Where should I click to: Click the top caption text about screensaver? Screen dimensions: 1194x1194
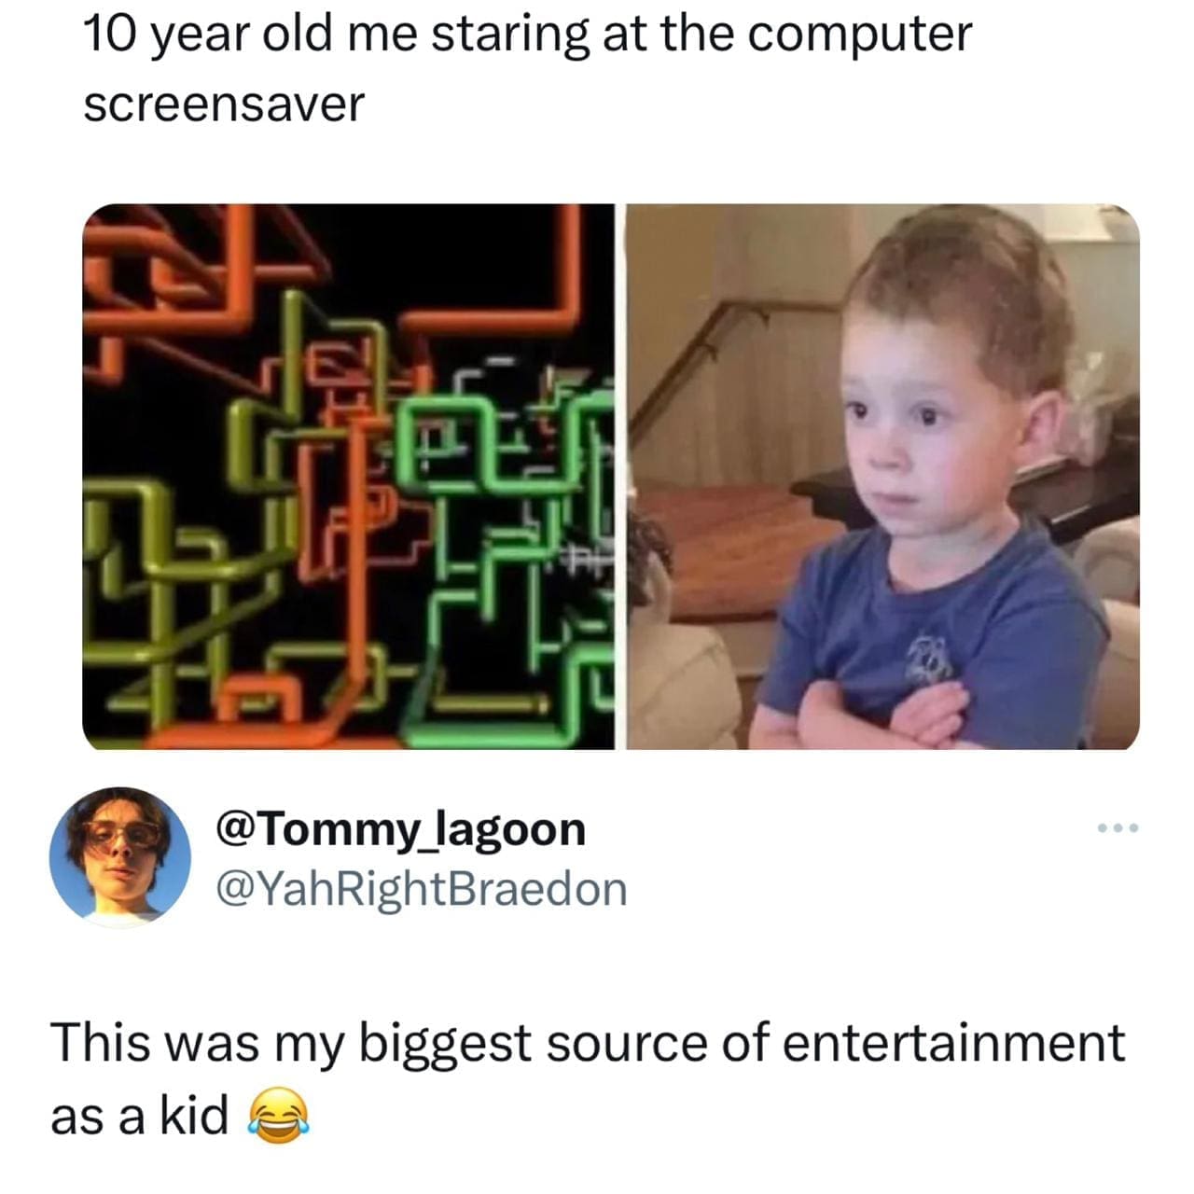point(527,68)
